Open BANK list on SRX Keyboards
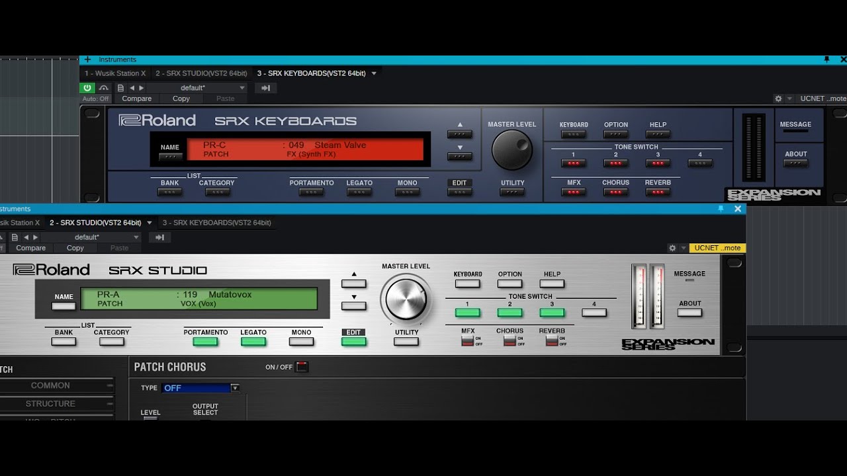 (169, 192)
